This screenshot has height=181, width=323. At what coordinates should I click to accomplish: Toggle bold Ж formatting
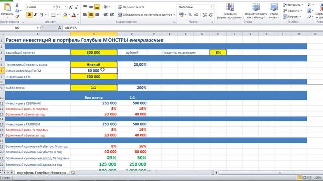30,15
